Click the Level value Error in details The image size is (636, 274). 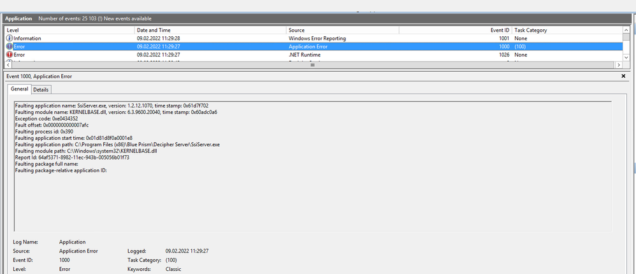64,269
